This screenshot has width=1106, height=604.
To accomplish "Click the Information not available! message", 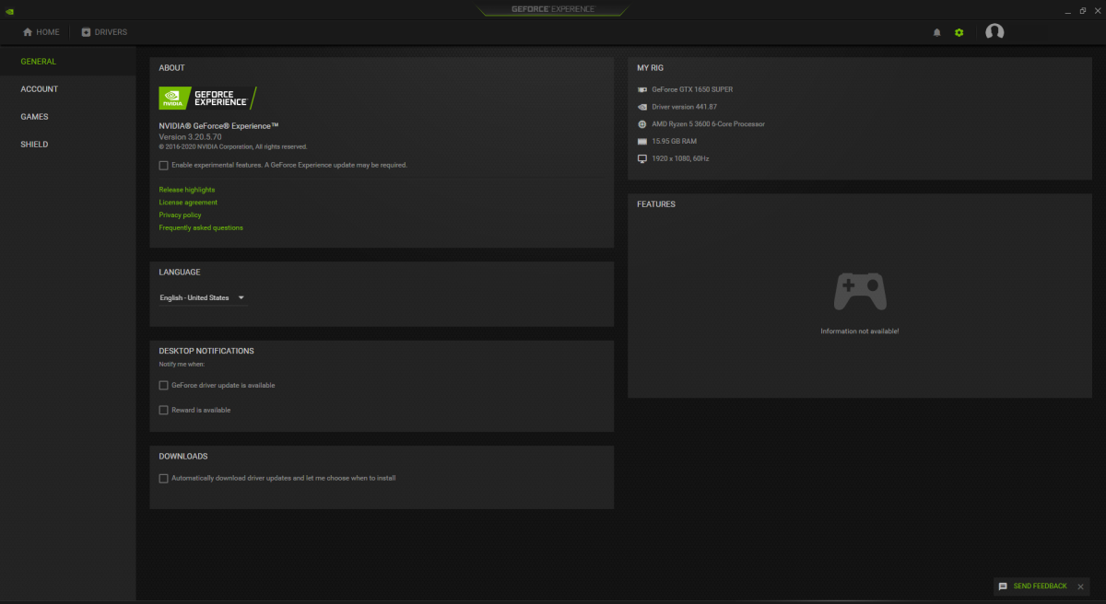I will pos(860,331).
